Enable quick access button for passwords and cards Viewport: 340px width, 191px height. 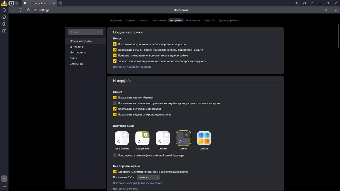(115, 103)
